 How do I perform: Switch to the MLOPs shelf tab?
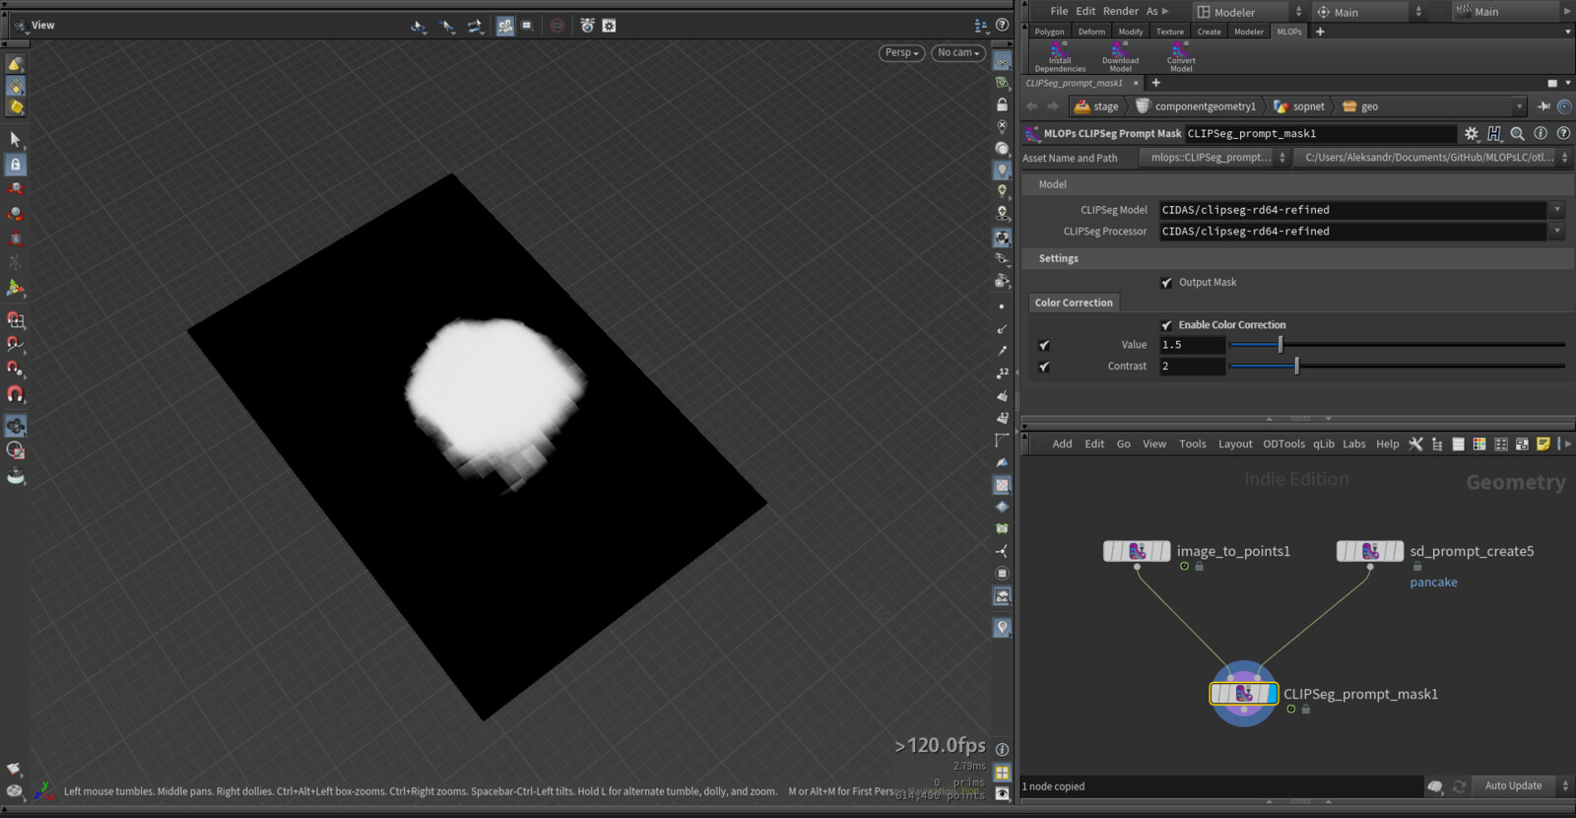tap(1288, 32)
